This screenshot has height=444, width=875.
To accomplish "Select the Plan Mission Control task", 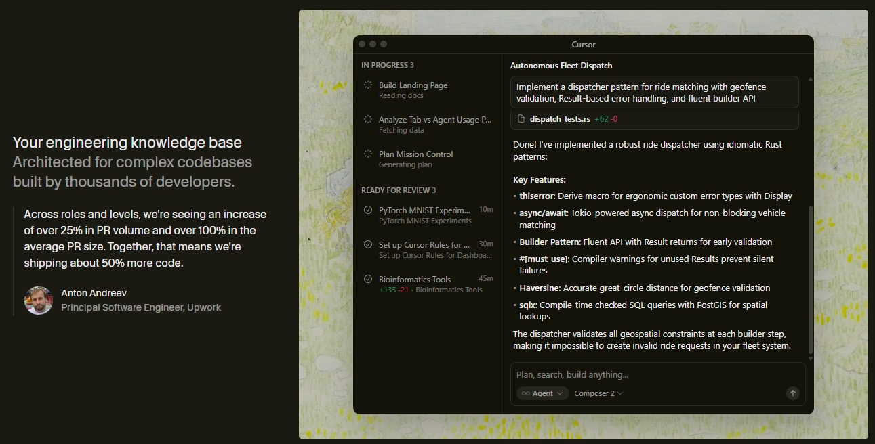I will (x=415, y=154).
